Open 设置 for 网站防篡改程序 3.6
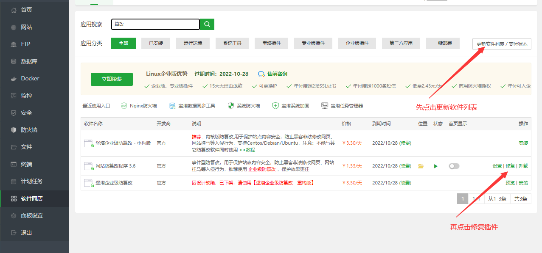Viewport: 542px width, 253px height. coord(497,166)
